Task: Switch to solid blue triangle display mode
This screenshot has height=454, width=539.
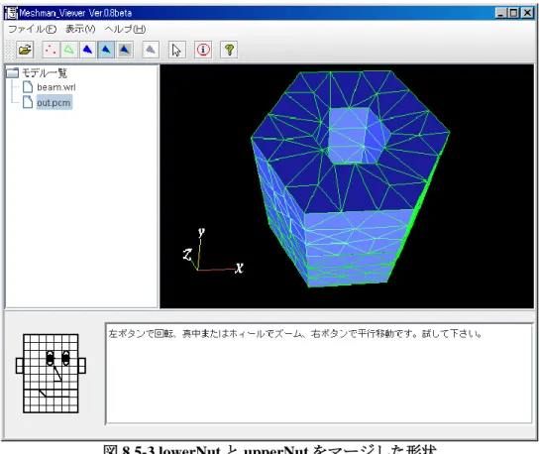Action: point(88,50)
